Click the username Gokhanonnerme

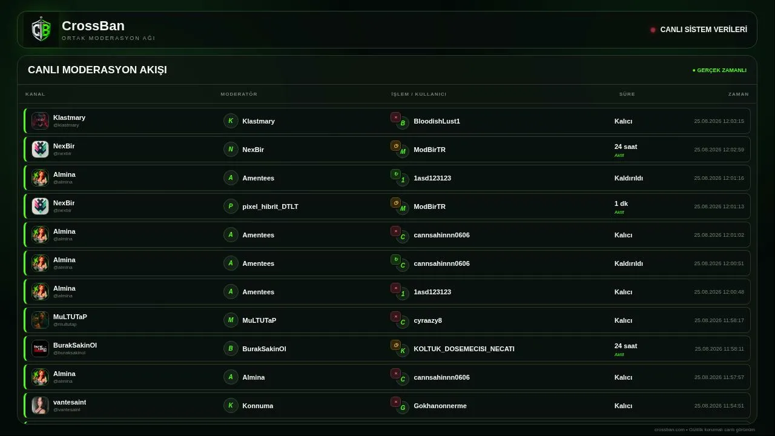(x=440, y=406)
